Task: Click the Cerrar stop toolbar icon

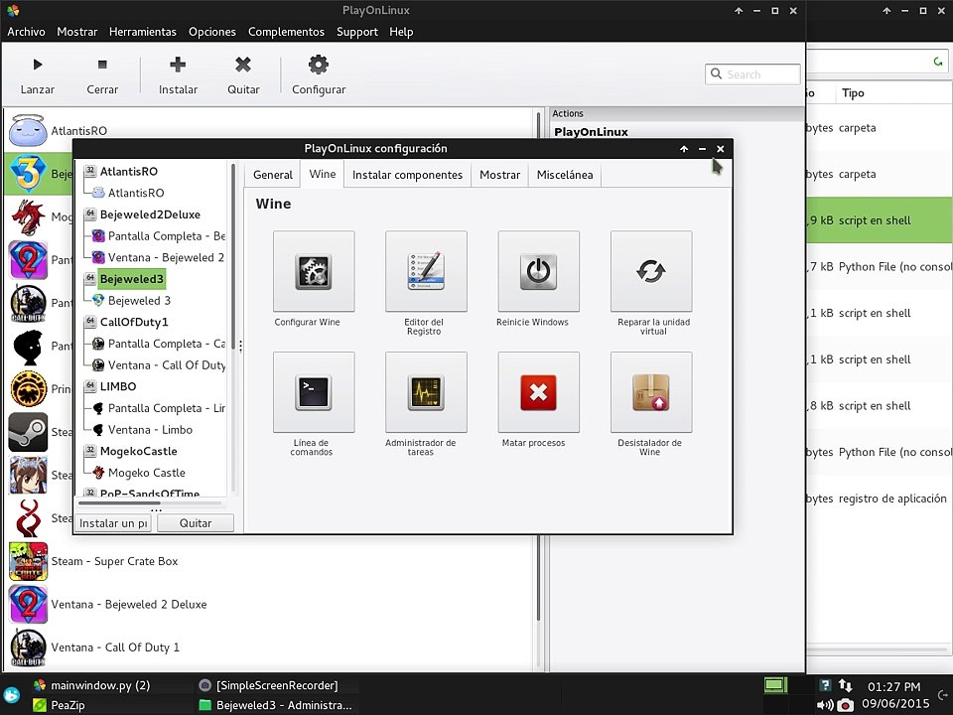Action: coord(102,65)
